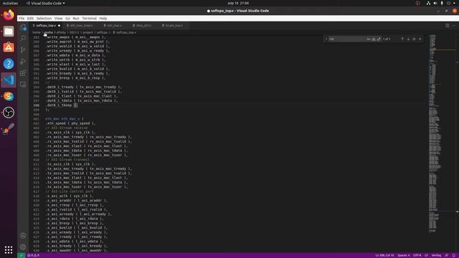This screenshot has width=459, height=258.
Task: Open the pen and paint dock icon
Action: 9,129
